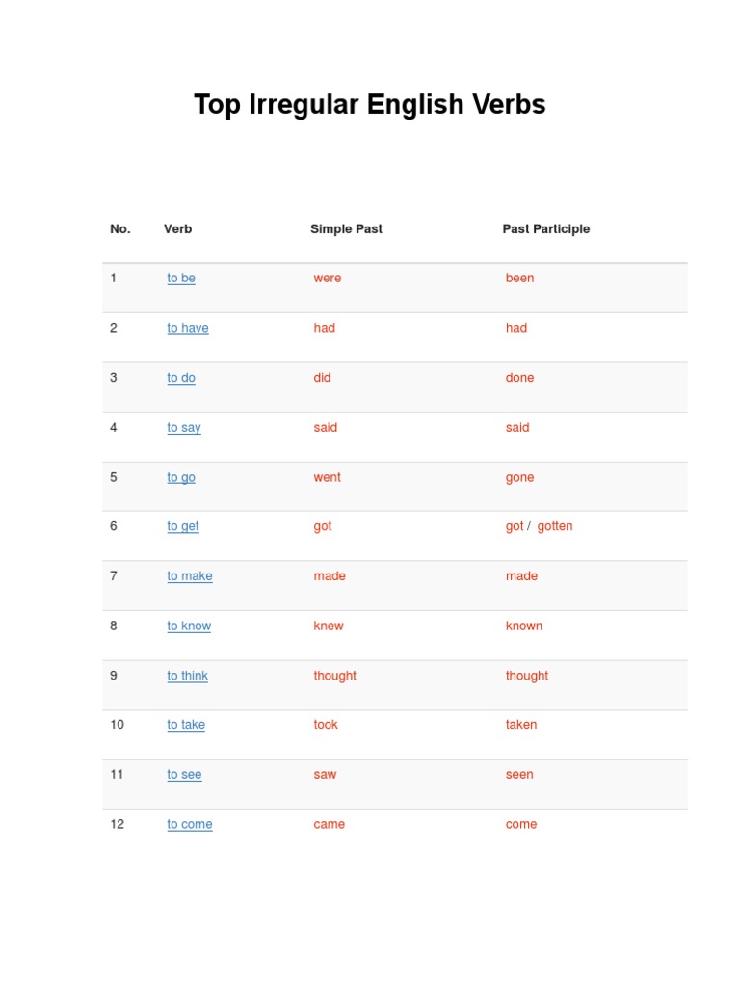
Task: Click the "to make" hyperlink
Action: tap(190, 576)
